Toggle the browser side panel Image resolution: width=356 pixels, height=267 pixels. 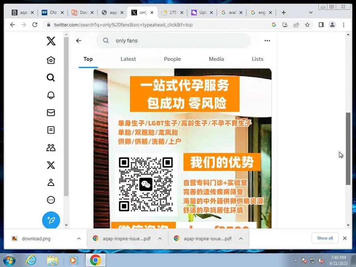pos(321,25)
